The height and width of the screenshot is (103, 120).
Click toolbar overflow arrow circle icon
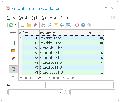tap(89, 25)
